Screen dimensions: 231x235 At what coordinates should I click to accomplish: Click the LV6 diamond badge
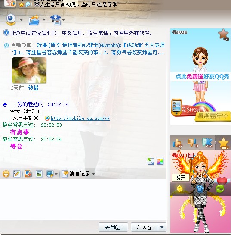pos(179,155)
